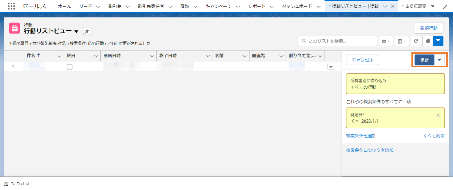Check the 終日 checkbox in row 1
Image resolution: width=453 pixels, height=190 pixels.
tap(69, 67)
